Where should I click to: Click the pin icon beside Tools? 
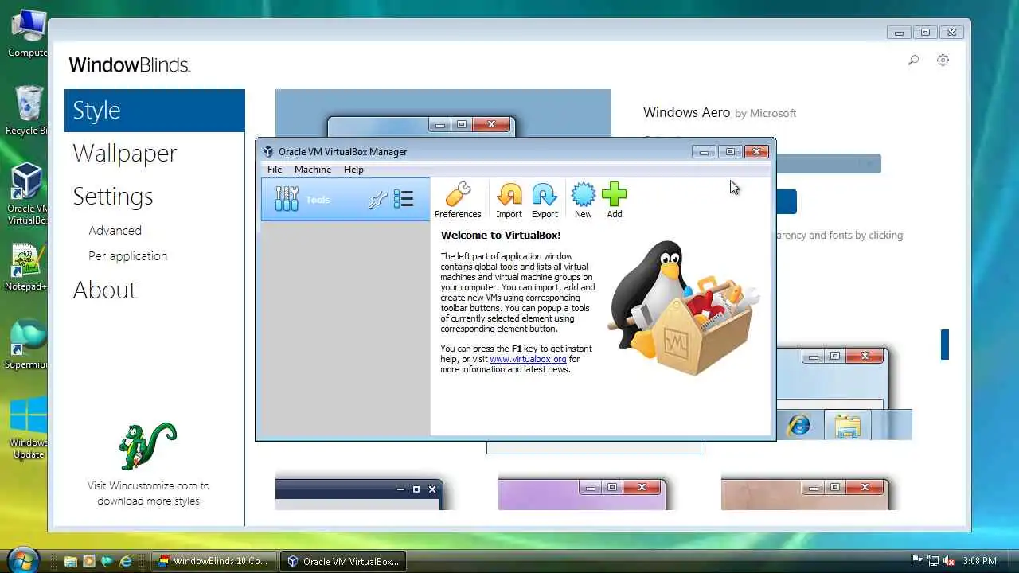click(378, 199)
